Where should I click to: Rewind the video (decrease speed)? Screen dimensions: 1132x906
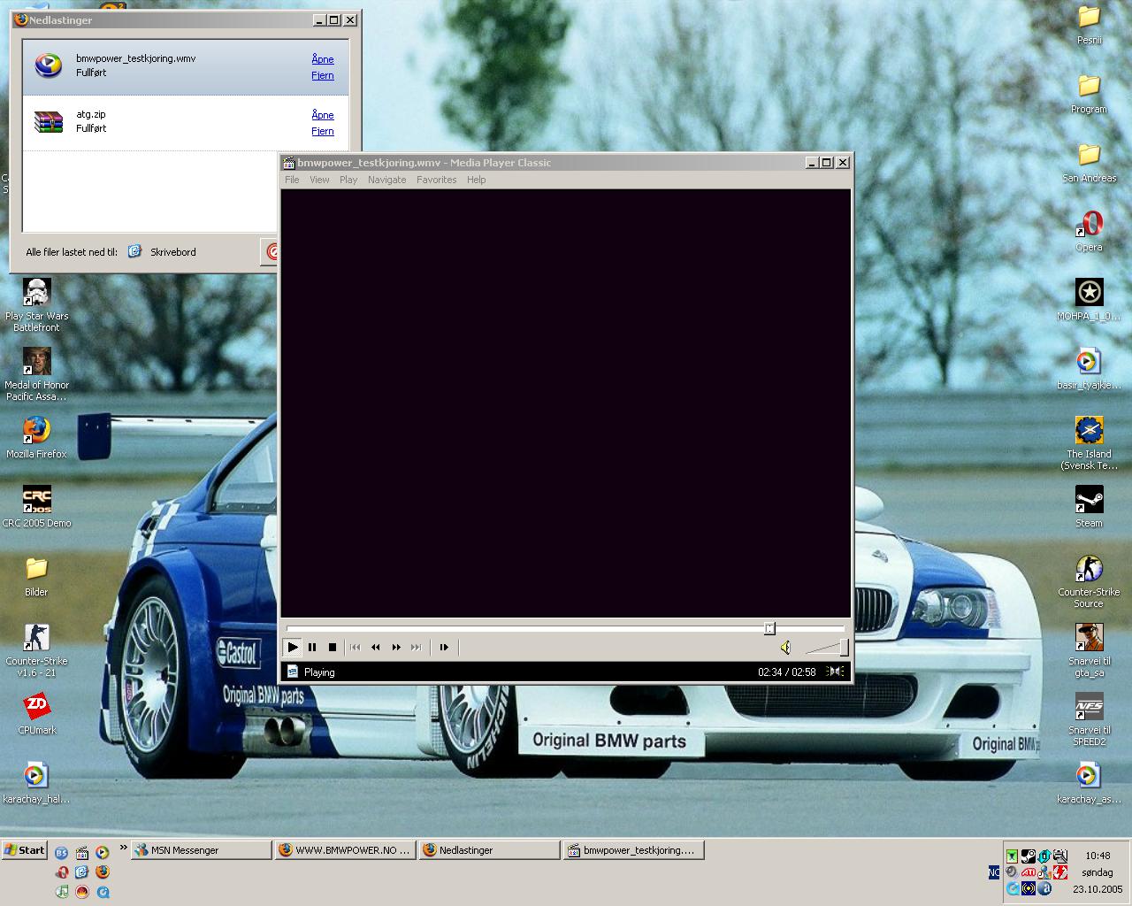[376, 647]
